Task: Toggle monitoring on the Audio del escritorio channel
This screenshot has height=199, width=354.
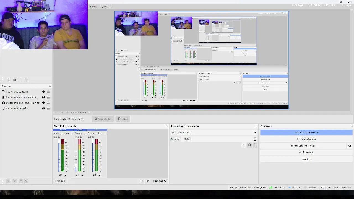Action: click(65, 175)
